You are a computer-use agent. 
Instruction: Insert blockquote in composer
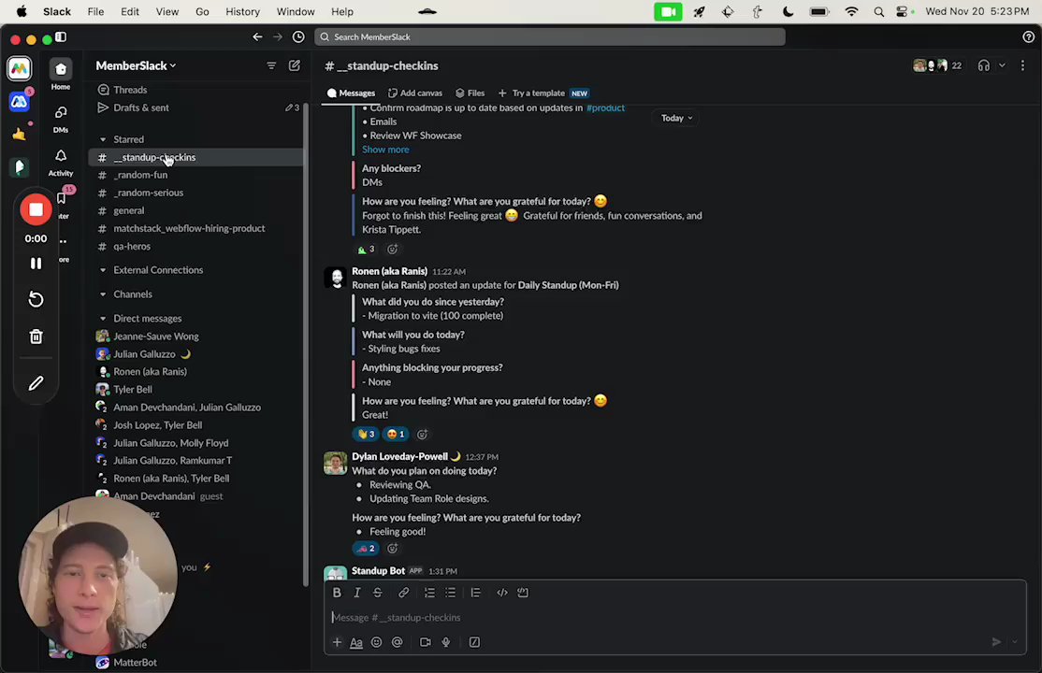[476, 593]
